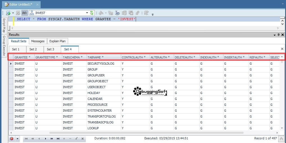Toggle the (x)= variable substitution button
The height and width of the screenshot is (143, 286).
[x=24, y=13]
